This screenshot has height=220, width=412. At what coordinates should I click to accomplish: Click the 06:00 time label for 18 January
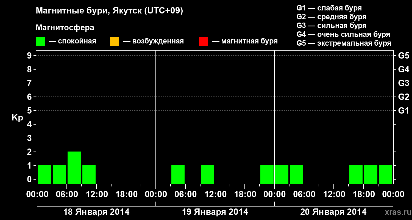pyautogui.click(x=67, y=194)
